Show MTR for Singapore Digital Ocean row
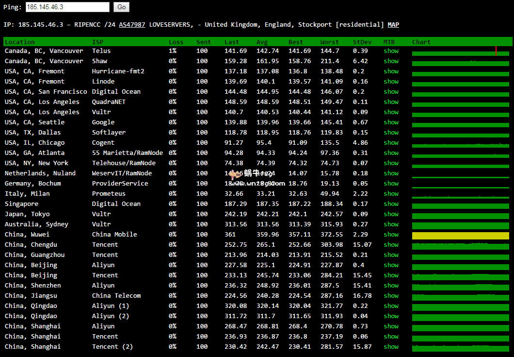The height and width of the screenshot is (357, 514). click(391, 204)
